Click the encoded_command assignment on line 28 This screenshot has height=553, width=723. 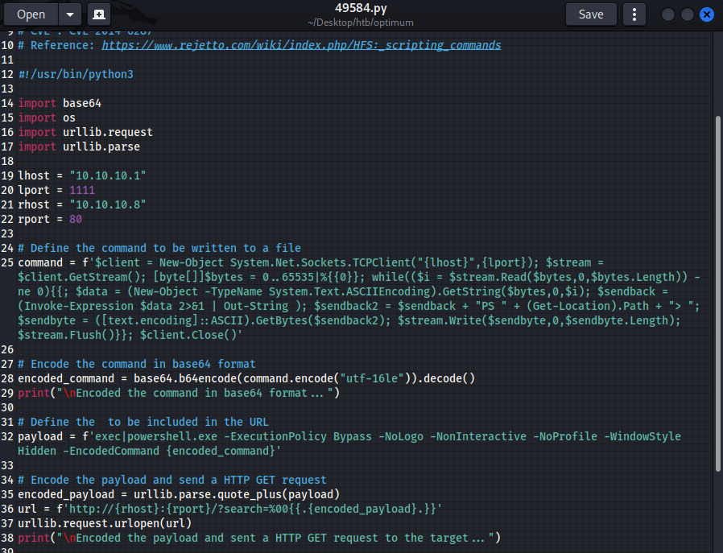[x=246, y=378]
